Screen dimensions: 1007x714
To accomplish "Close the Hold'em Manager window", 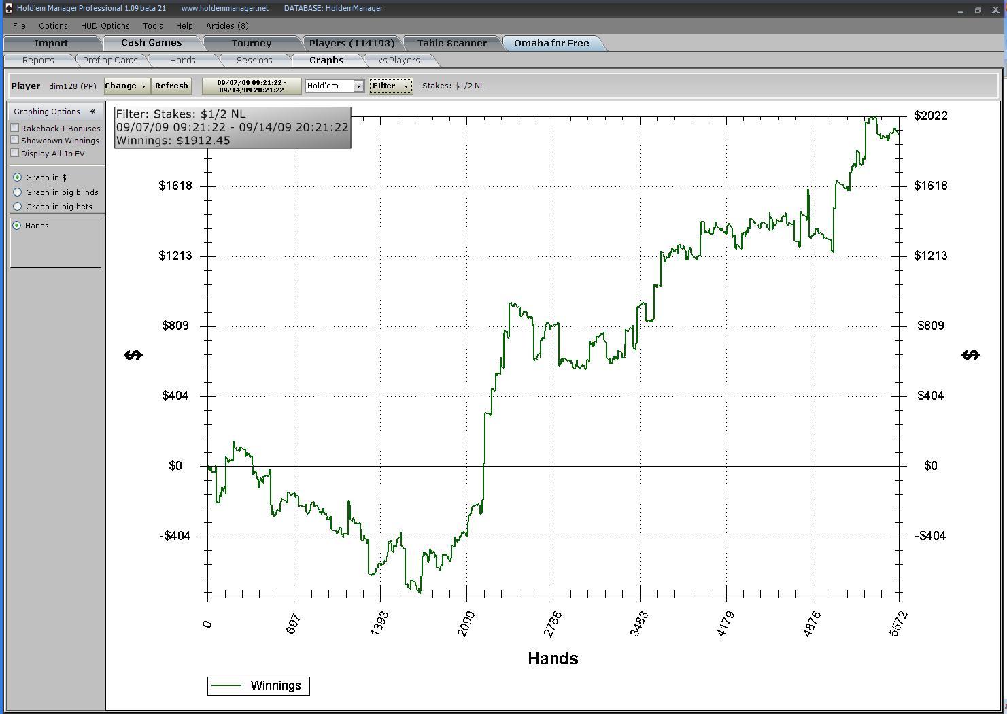I will tap(995, 10).
